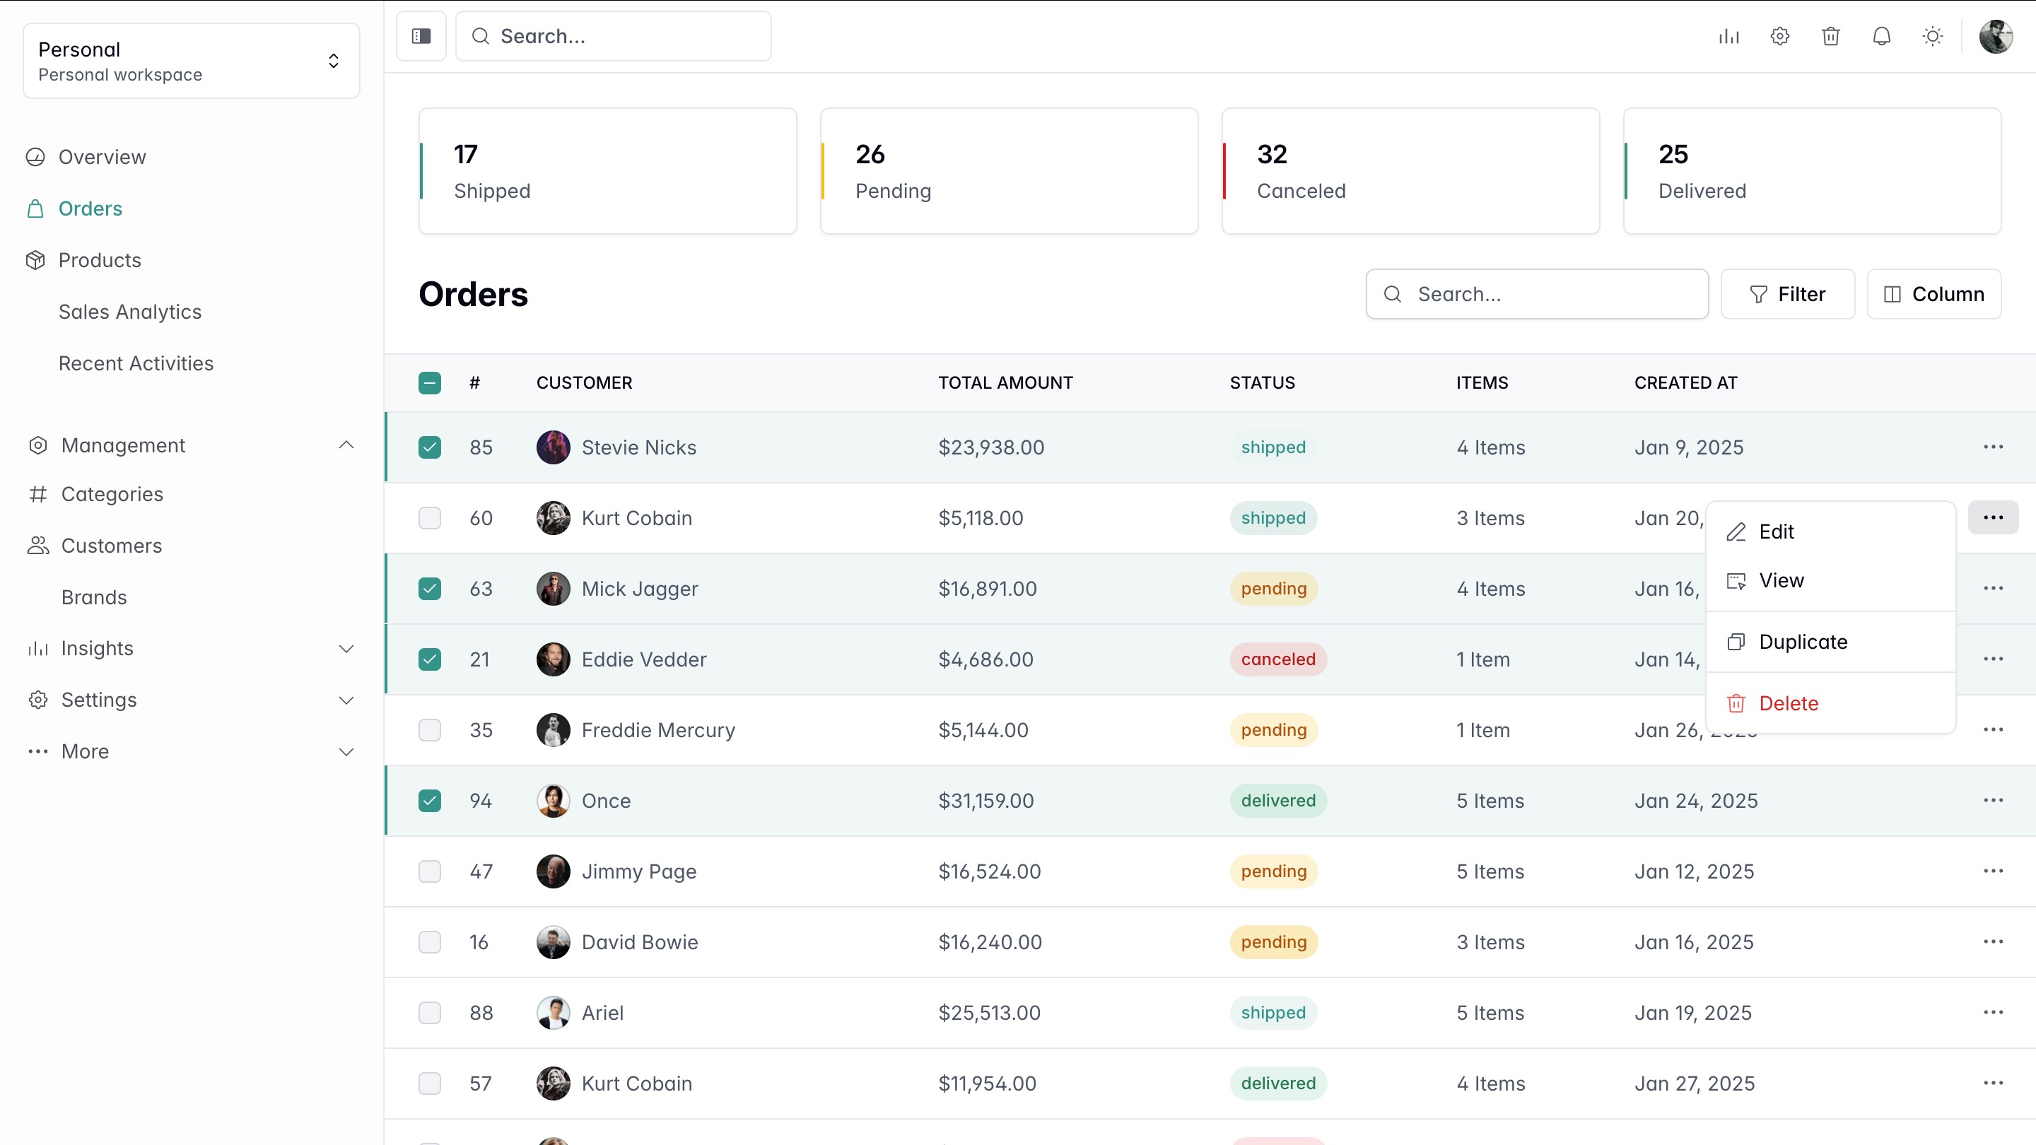Viewport: 2036px width, 1145px height.
Task: Open row actions for Jimmy Page order
Action: (1993, 871)
